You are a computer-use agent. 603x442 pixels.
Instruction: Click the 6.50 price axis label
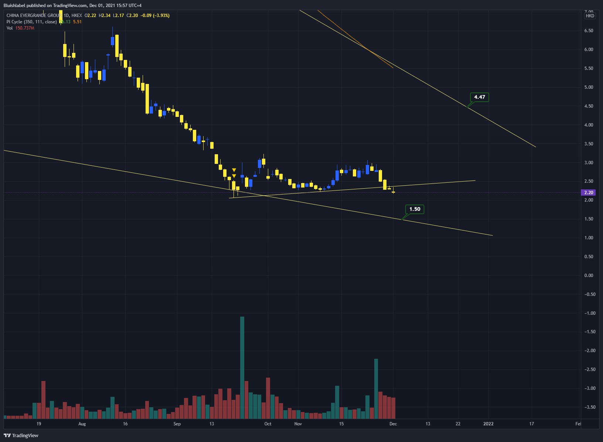[589, 31]
